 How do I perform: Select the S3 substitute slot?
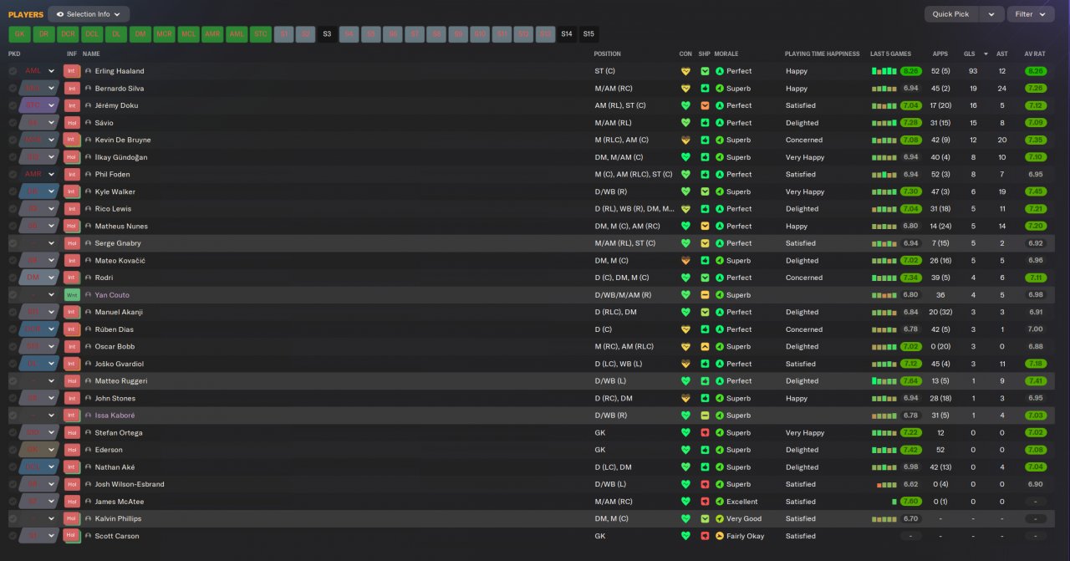[327, 34]
